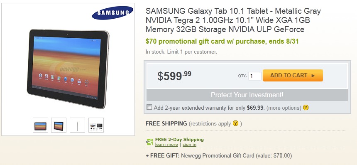357x165 pixels.
Task: Click the Samsung Galaxy Tab product title
Action: point(233,20)
